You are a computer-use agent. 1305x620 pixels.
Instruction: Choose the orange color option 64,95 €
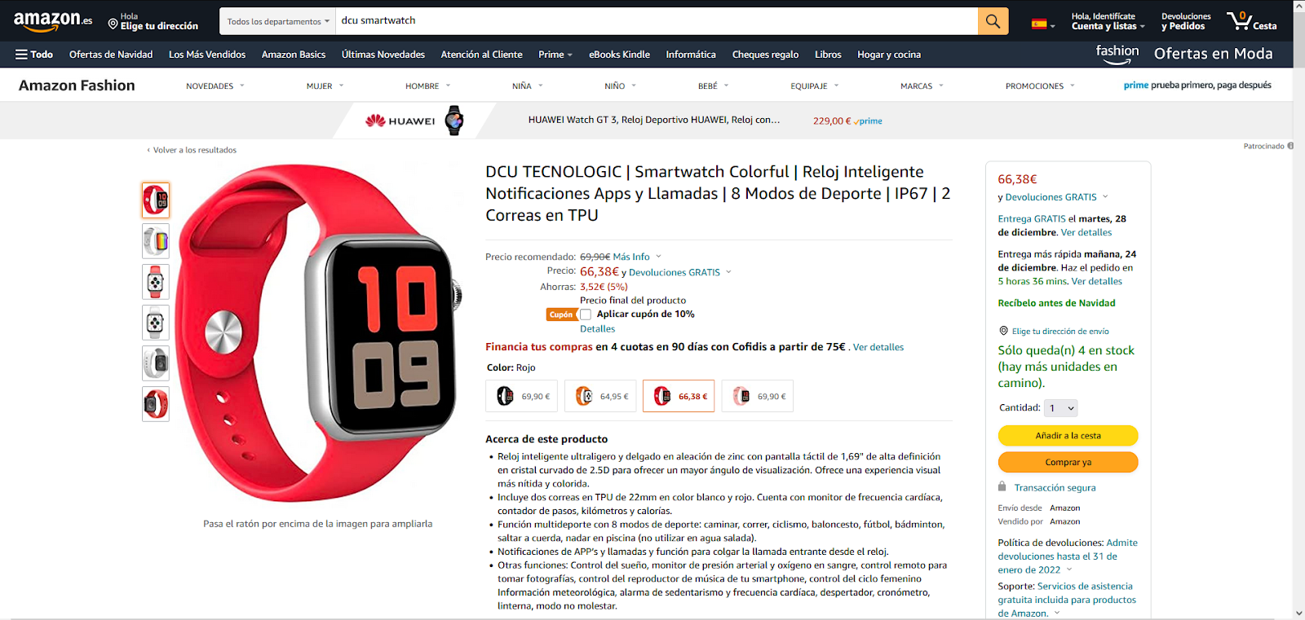pyautogui.click(x=600, y=396)
